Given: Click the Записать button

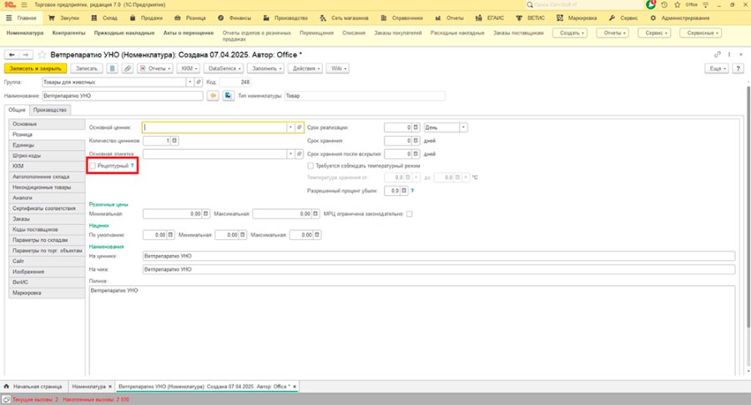Looking at the screenshot, I should coord(86,68).
